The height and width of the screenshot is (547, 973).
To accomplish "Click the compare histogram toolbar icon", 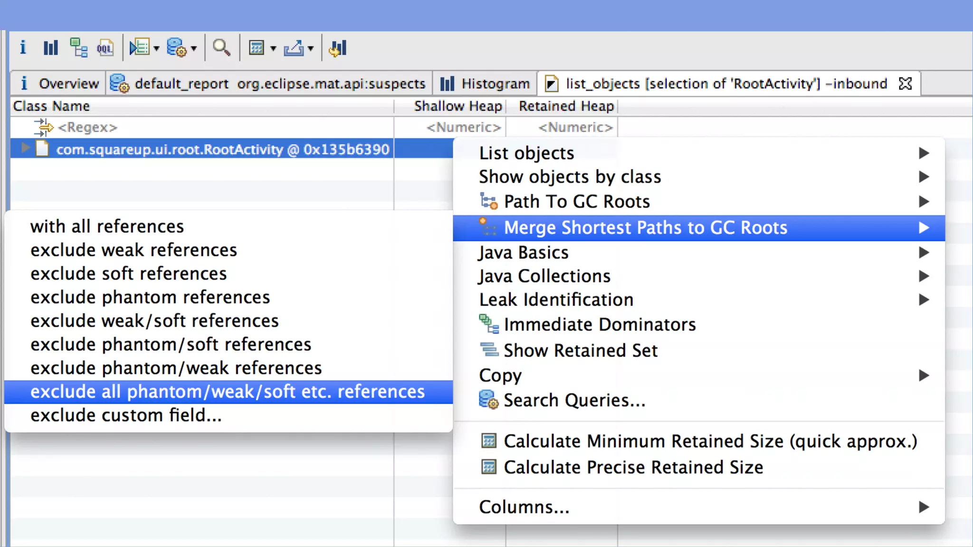I will point(338,48).
